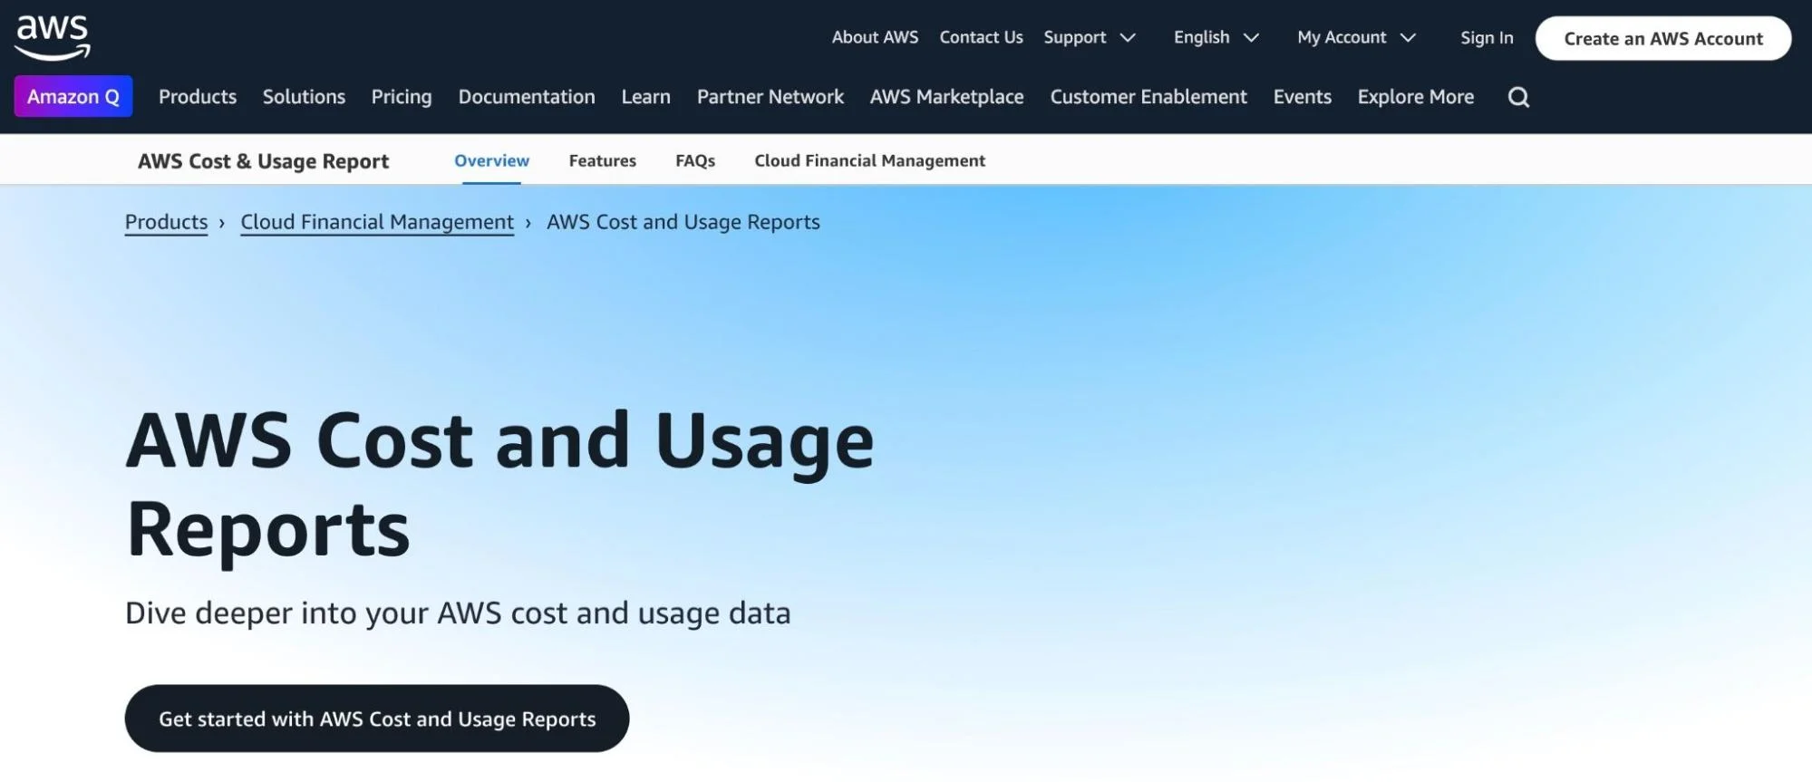
Task: Select the Cloud Financial Management tab
Action: tap(869, 160)
